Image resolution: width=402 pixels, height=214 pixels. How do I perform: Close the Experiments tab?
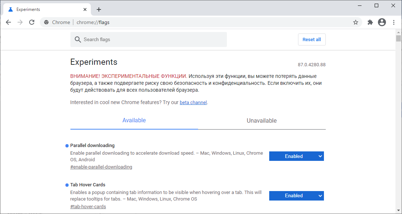84,9
